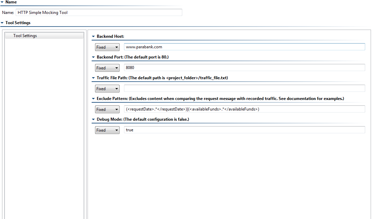This screenshot has height=219, width=372.
Task: Open the Fixed dropdown for Backend Port
Action: click(107, 68)
